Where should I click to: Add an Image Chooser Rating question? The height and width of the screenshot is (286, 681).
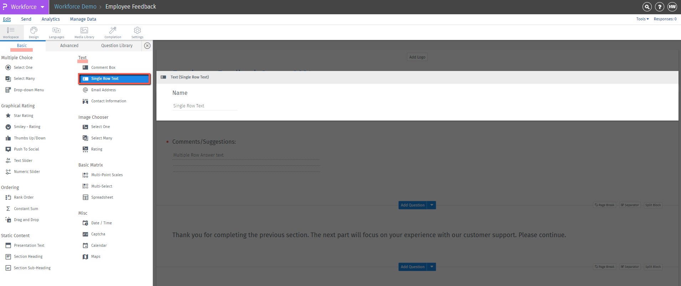click(x=92, y=149)
